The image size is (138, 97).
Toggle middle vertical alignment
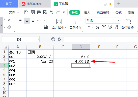click(27, 21)
